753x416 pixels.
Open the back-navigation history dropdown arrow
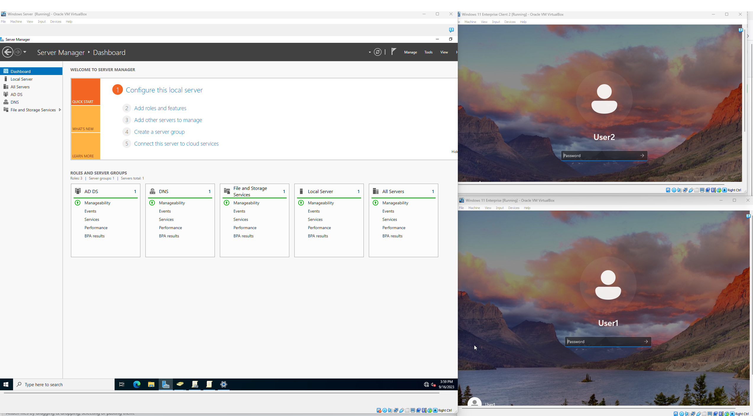pos(25,52)
